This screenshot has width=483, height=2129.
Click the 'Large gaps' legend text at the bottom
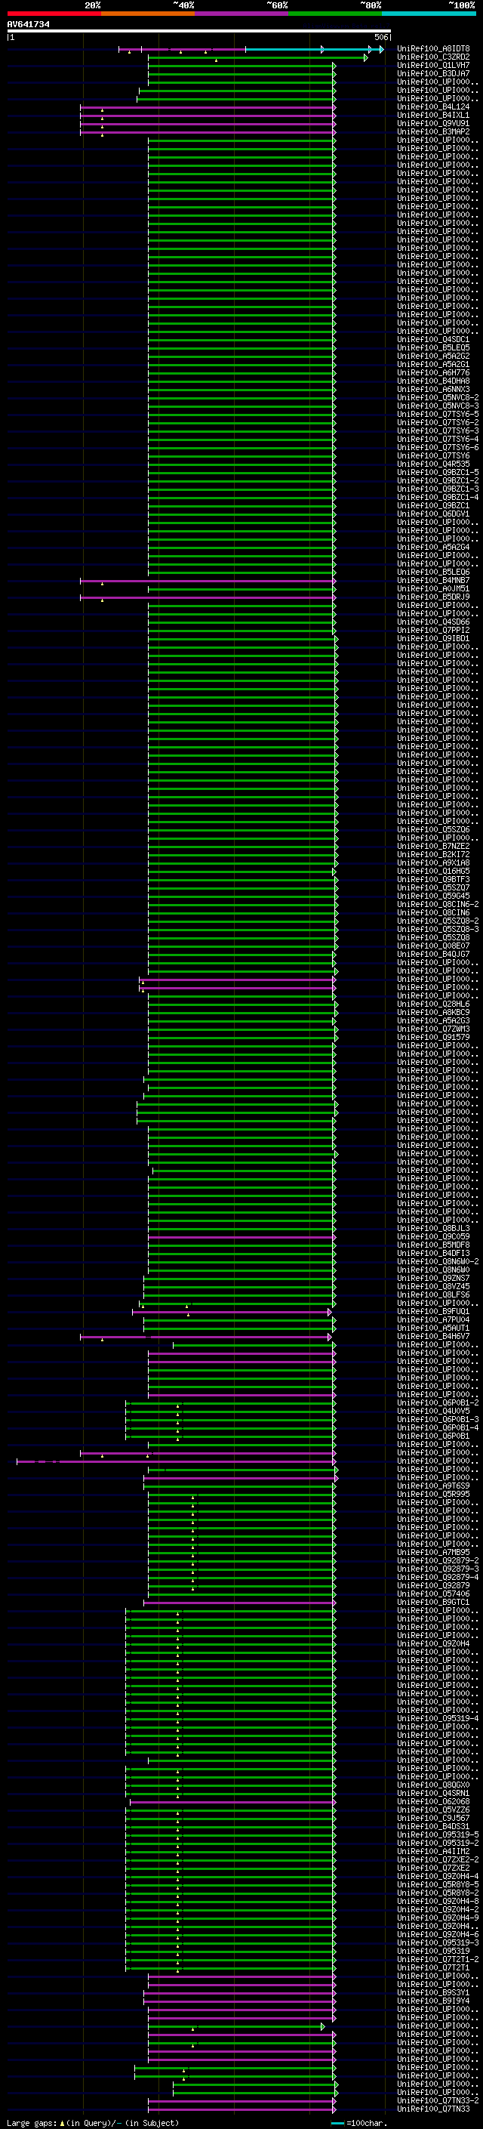point(32,2123)
